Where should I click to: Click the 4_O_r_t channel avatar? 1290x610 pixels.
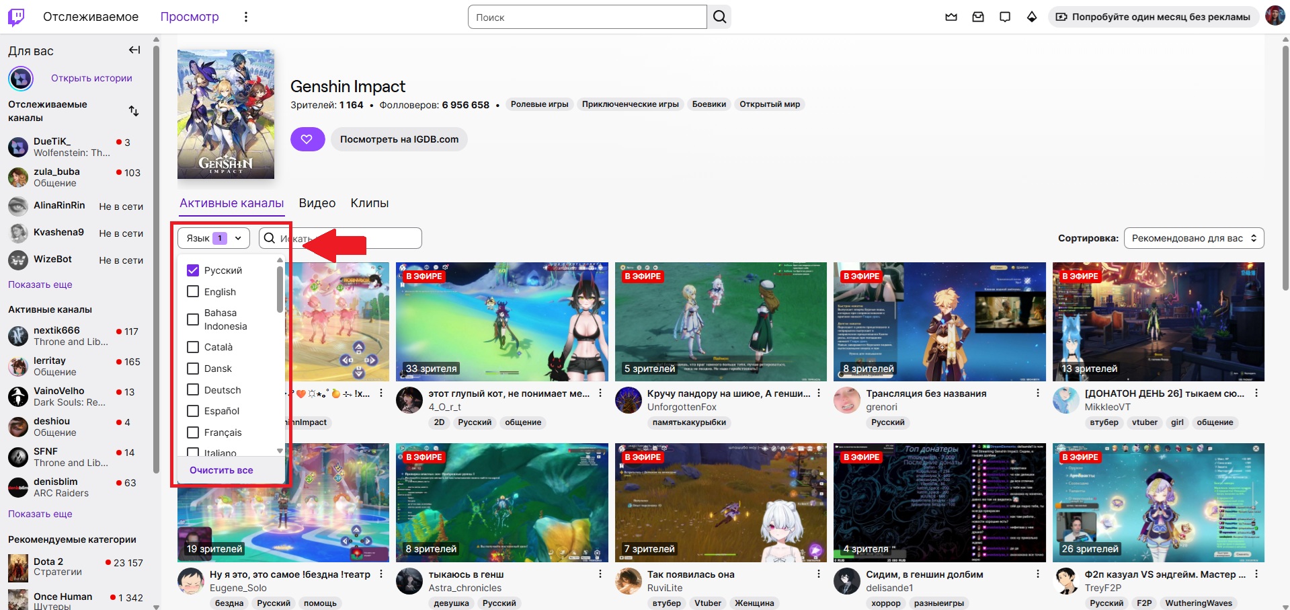(x=409, y=400)
